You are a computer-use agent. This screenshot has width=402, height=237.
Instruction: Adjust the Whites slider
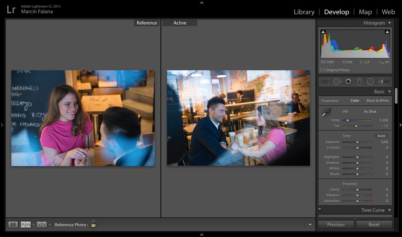pyautogui.click(x=357, y=168)
